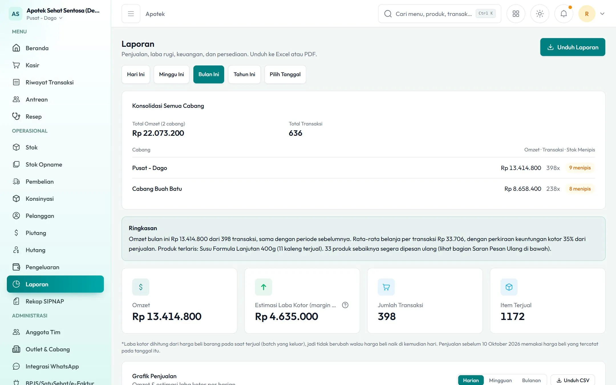
Task: Open Outlet & Cabang building icon
Action: tap(16, 349)
